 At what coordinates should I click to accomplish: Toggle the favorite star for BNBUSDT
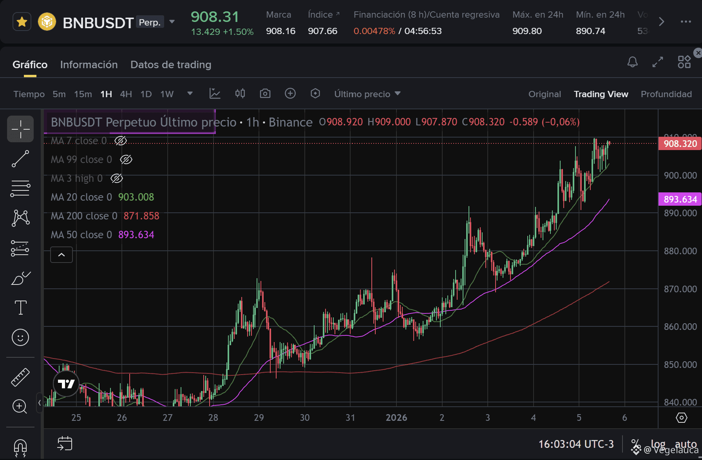(22, 22)
